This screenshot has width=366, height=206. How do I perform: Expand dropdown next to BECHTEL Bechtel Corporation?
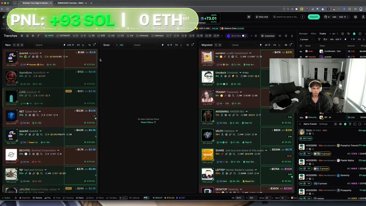tap(59, 150)
